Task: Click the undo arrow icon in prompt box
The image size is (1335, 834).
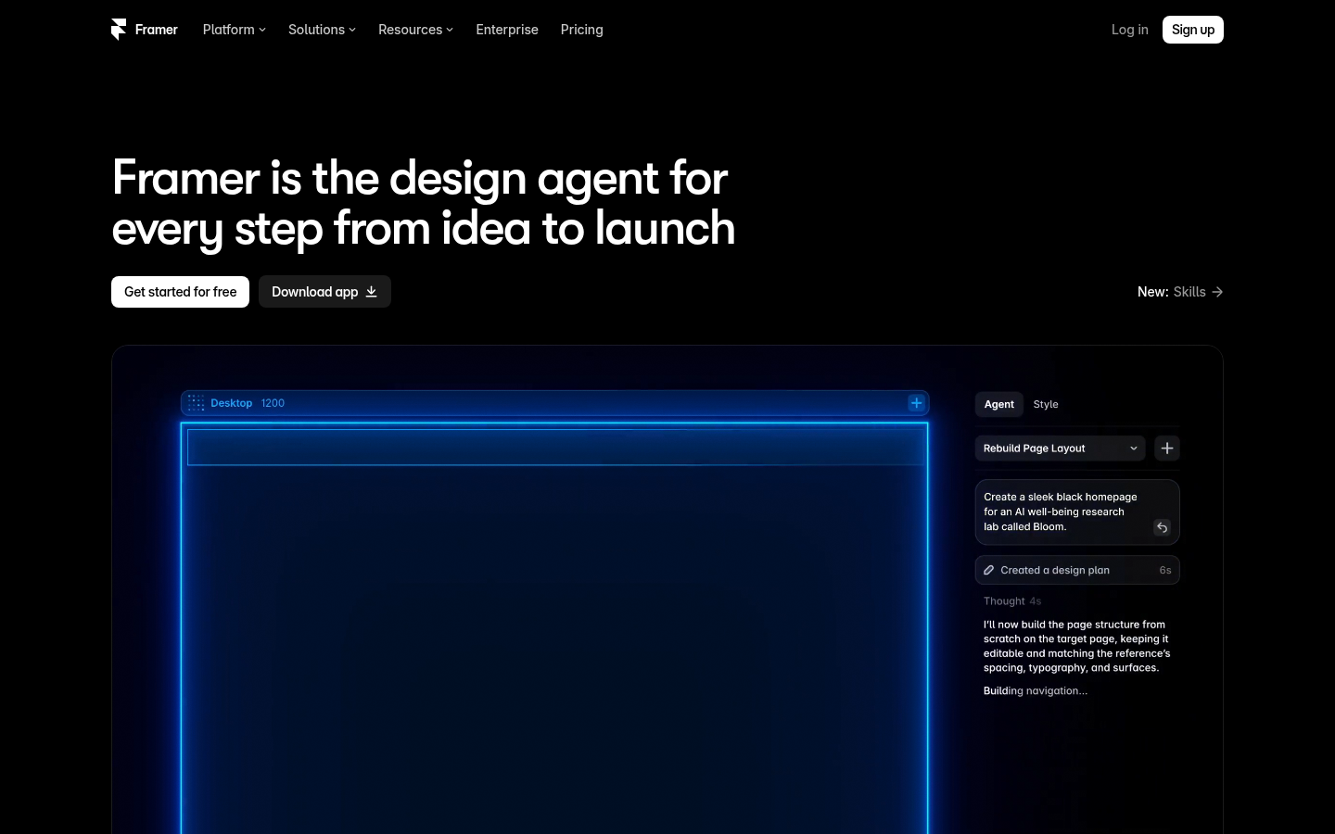Action: pyautogui.click(x=1162, y=527)
